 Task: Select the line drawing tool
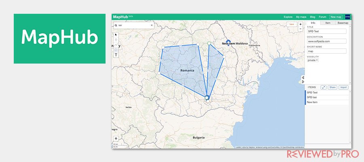(x=116, y=45)
